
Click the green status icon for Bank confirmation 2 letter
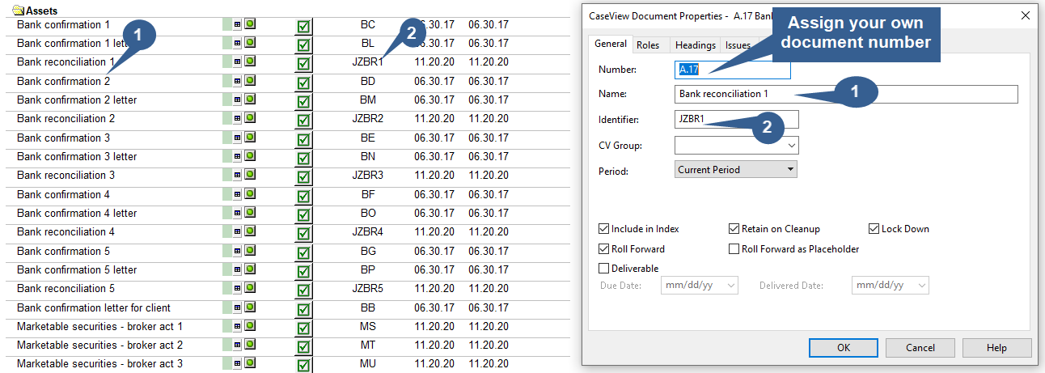point(250,99)
